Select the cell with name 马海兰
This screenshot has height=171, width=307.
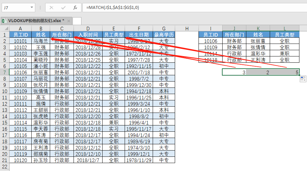click(x=41, y=41)
